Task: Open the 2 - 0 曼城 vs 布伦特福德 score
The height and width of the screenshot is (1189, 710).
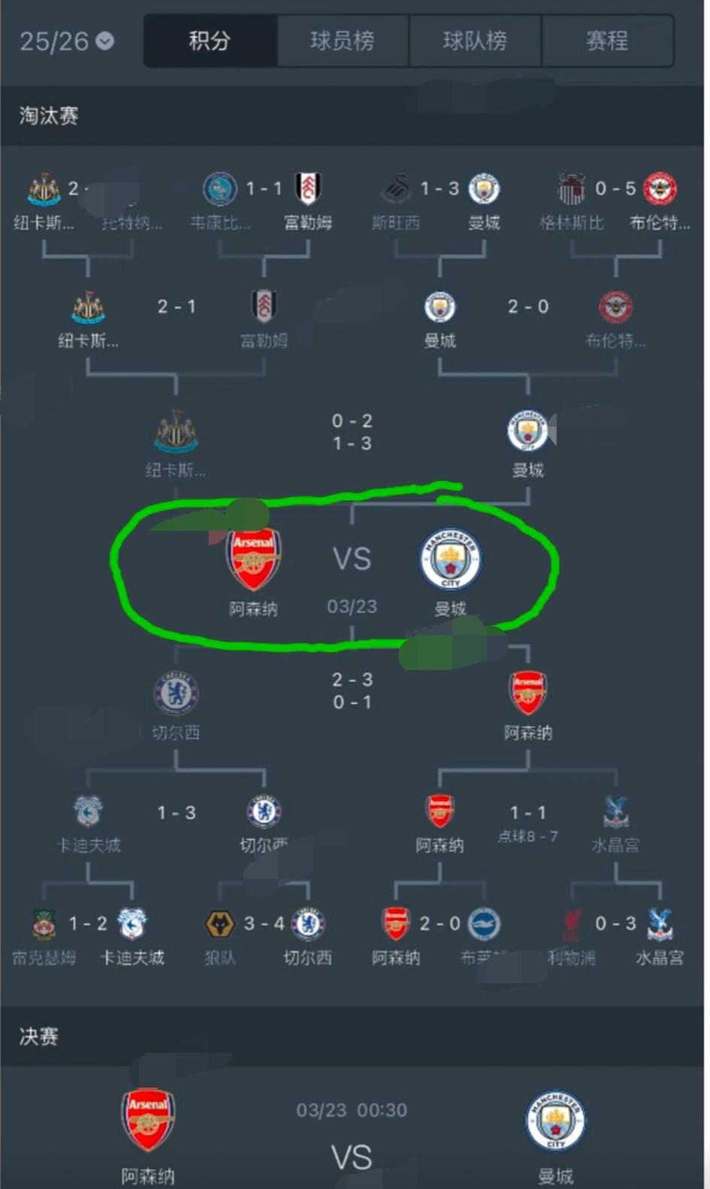Action: 528,307
